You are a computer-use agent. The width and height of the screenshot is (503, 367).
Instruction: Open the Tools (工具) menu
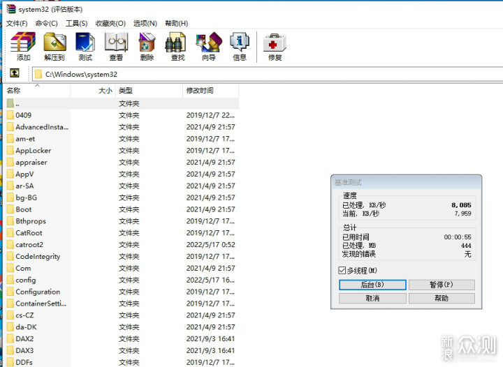point(76,24)
